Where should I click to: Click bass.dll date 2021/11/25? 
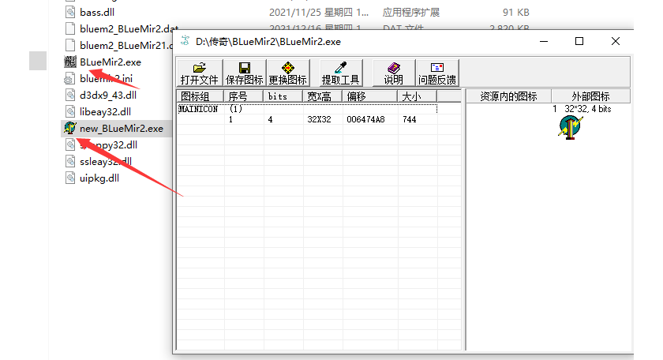point(319,13)
